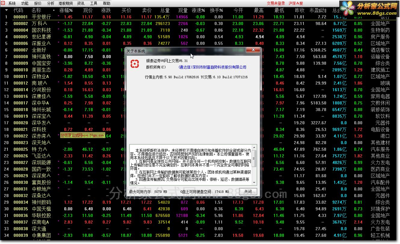
Task: Click the app logo icon in menu bar
Action: pos(3,3)
